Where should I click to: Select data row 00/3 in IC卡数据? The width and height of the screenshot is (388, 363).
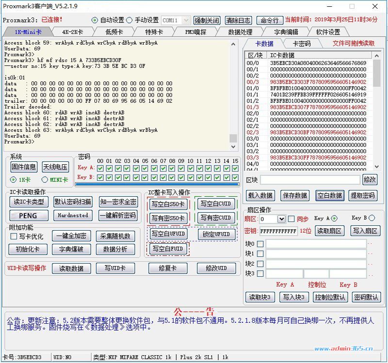(x=308, y=82)
